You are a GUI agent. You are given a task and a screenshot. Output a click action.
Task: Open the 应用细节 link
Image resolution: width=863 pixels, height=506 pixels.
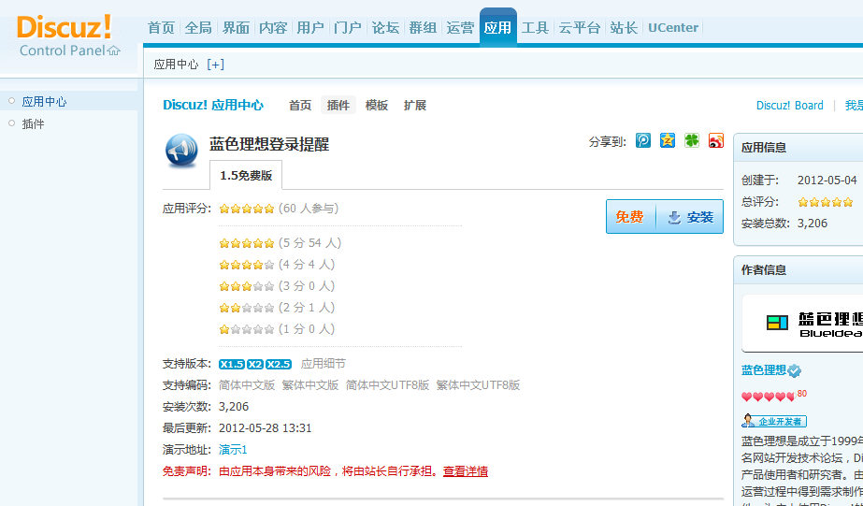coord(324,364)
